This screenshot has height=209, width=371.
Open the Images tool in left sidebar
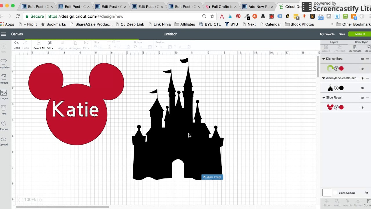[x=4, y=93]
